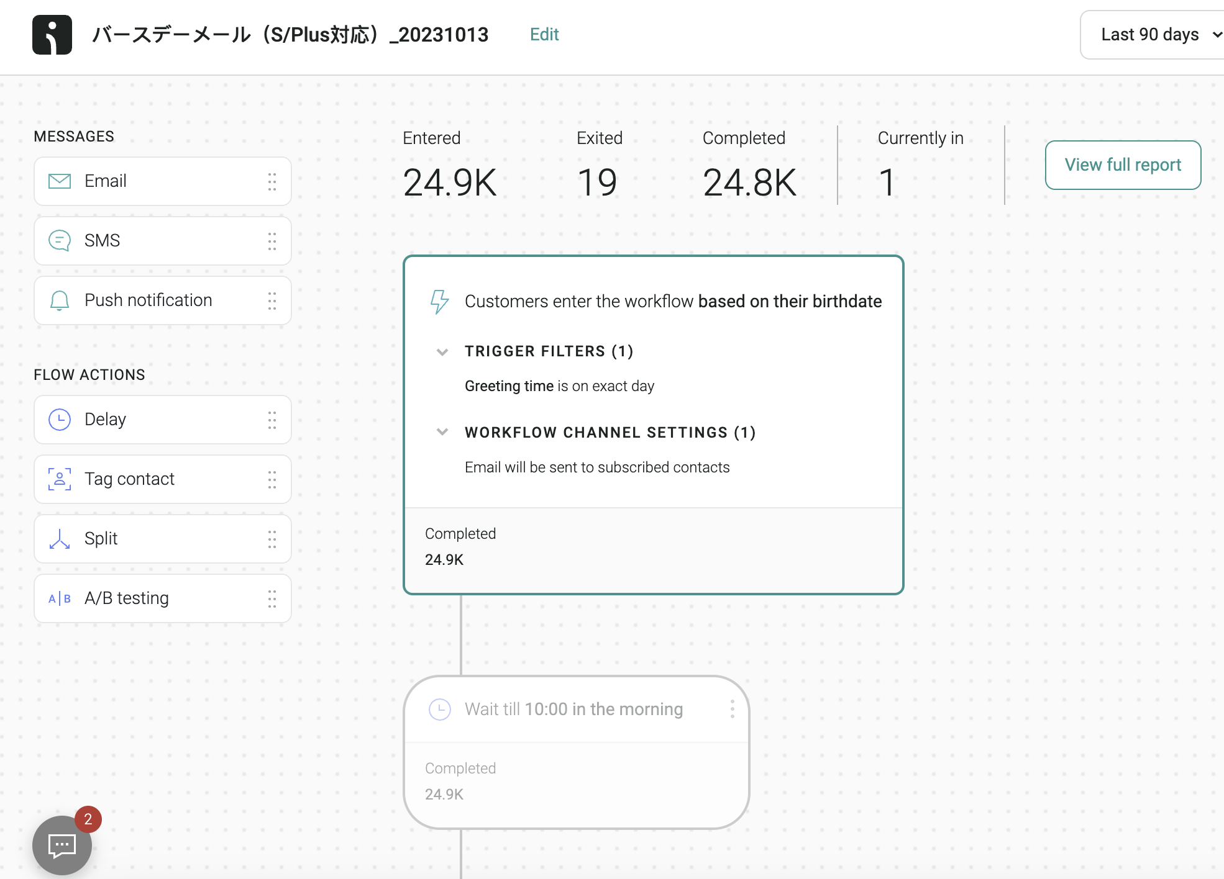
Task: Select the SMS message block
Action: [163, 241]
